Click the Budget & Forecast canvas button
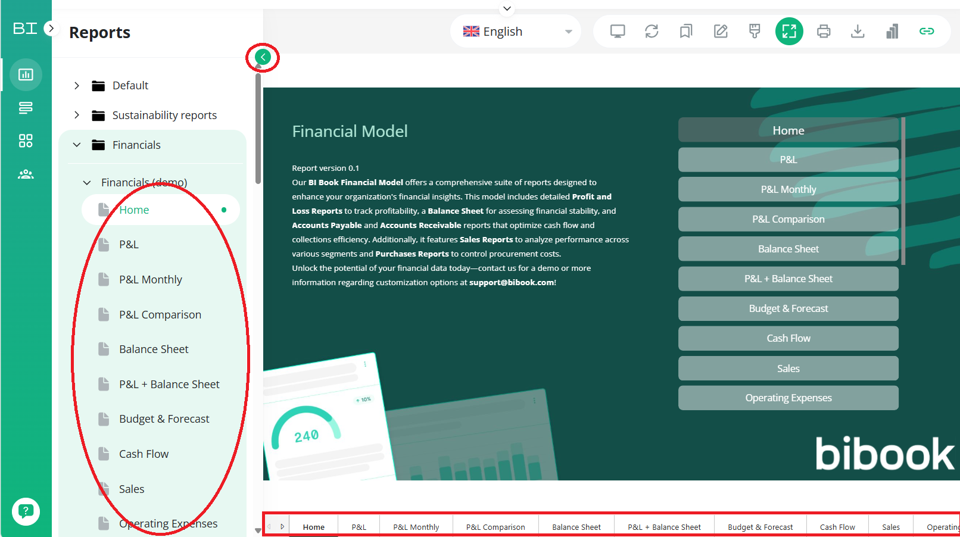 (788, 308)
